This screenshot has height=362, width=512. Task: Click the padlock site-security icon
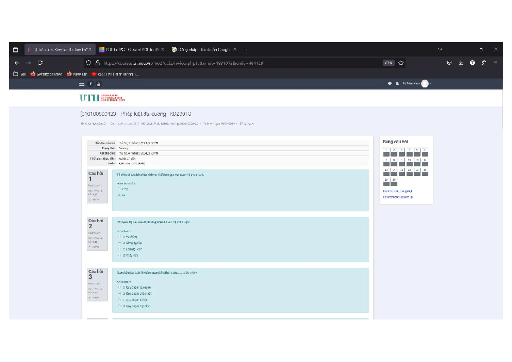click(x=97, y=63)
